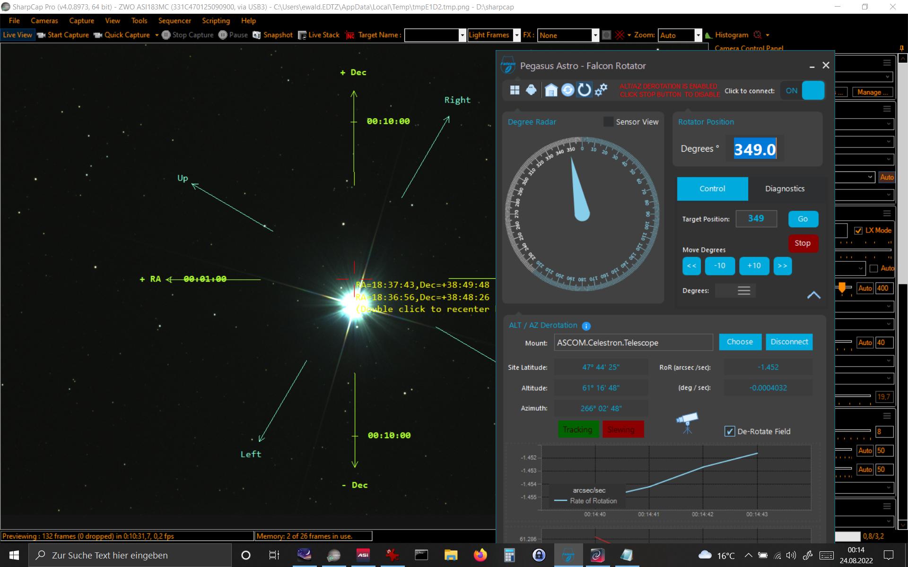908x567 pixels.
Task: Uncheck the De-Rotate Field checkbox
Action: pos(730,431)
